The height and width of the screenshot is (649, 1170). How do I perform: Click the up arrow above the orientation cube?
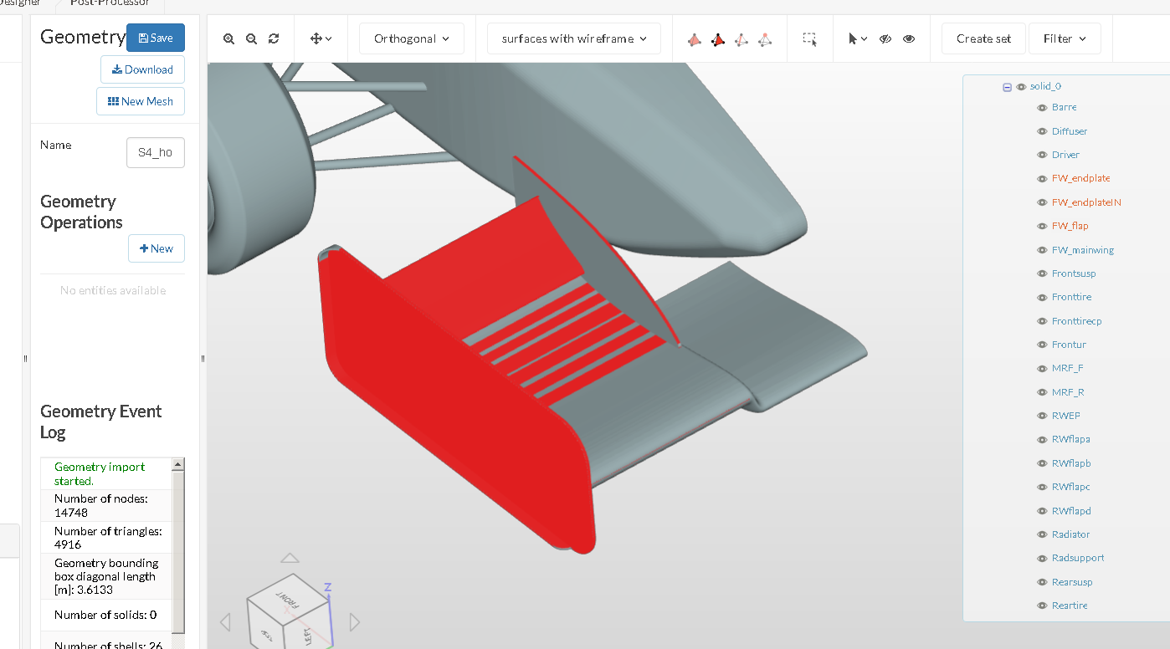click(x=290, y=558)
